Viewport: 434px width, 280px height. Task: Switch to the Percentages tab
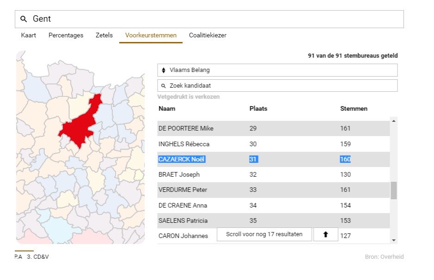point(66,36)
